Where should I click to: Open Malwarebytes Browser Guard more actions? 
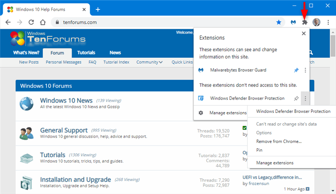306,70
